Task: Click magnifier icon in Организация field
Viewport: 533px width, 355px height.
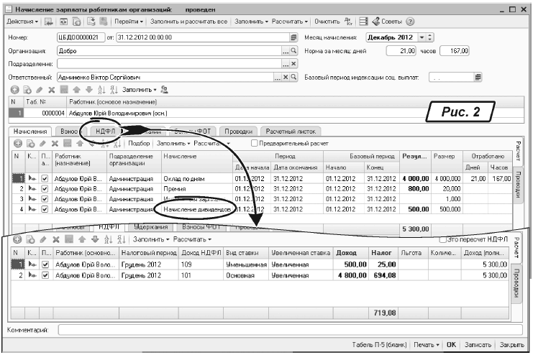Action: [x=293, y=51]
